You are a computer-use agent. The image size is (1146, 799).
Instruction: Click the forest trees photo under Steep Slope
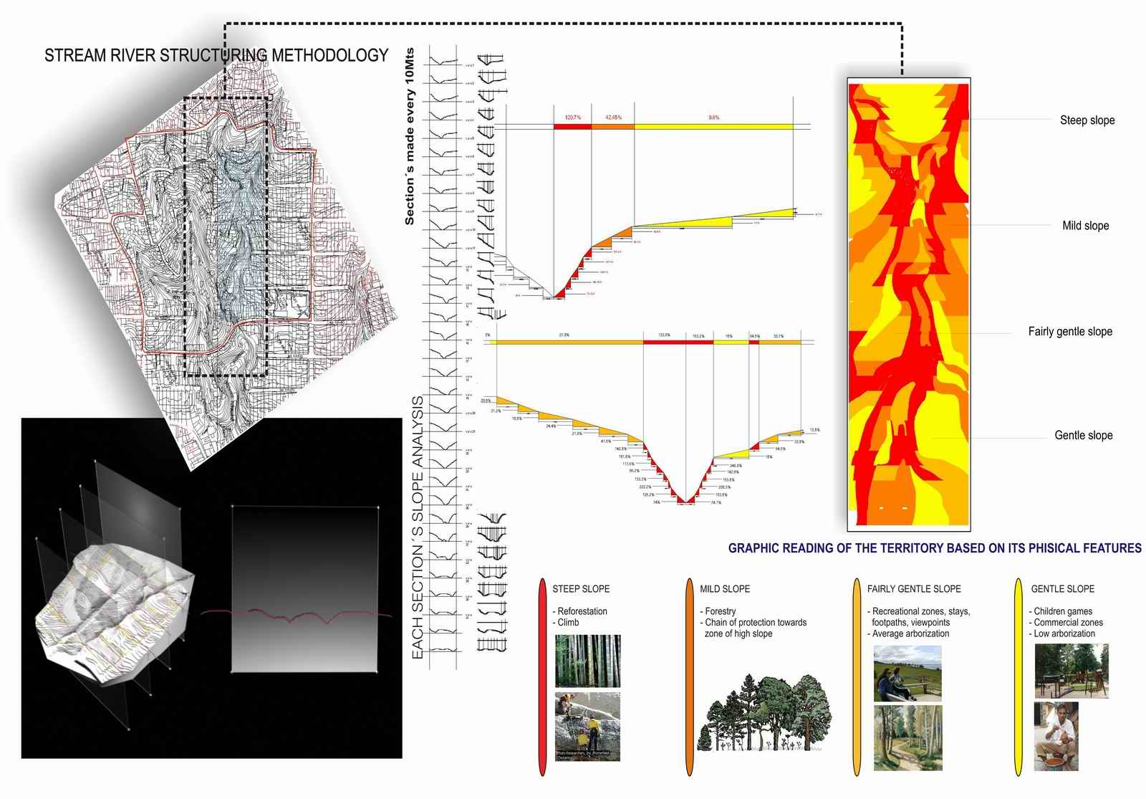[x=587, y=661]
